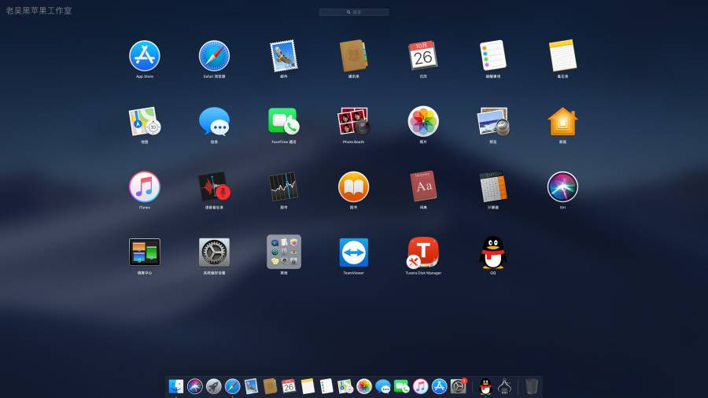Open Tuxera Disk Manager
Screen dimensions: 708x398
pos(423,252)
